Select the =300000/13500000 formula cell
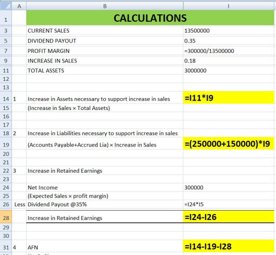 [x=229, y=51]
